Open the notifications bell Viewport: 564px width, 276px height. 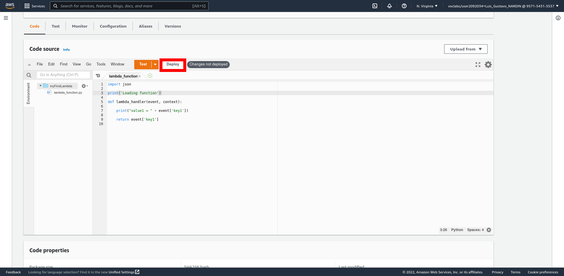click(390, 6)
